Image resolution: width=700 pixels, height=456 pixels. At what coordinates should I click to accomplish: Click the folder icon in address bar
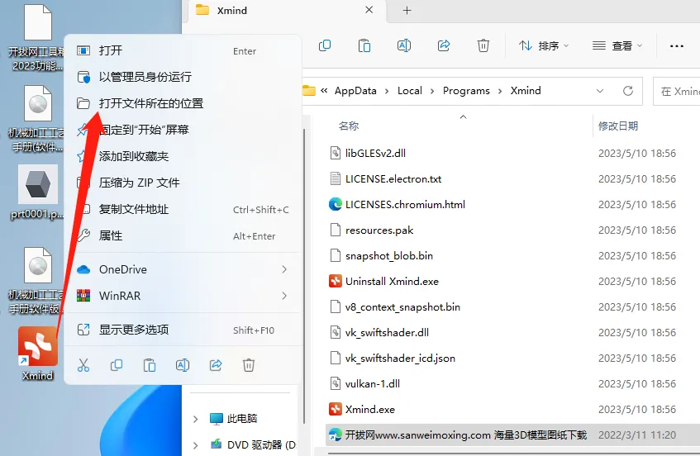point(309,91)
